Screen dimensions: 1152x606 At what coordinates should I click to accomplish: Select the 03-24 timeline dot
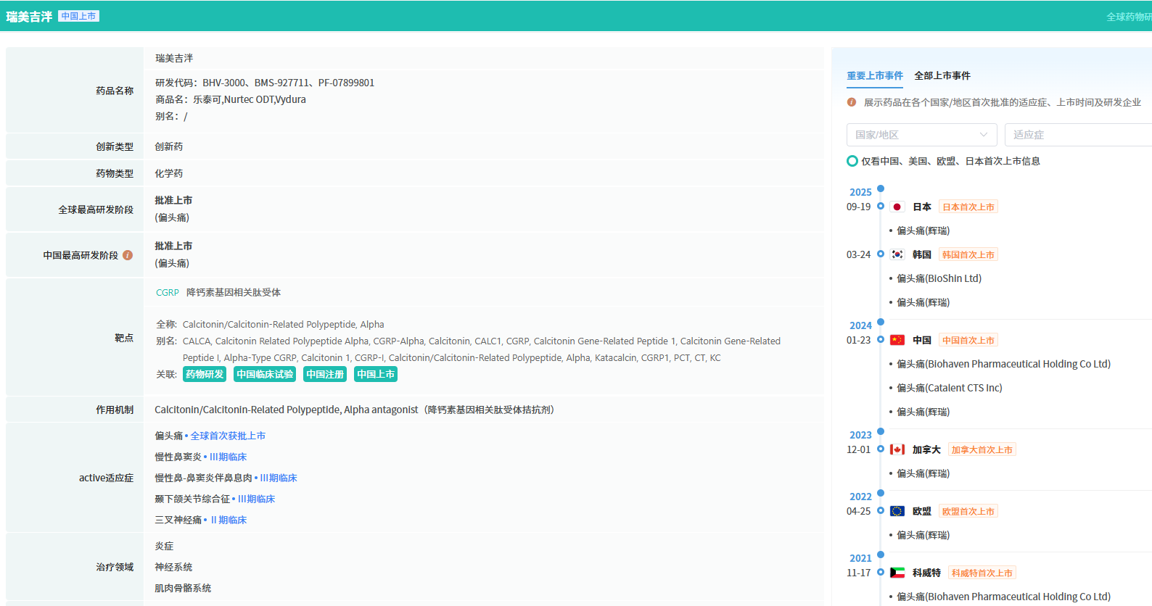881,254
